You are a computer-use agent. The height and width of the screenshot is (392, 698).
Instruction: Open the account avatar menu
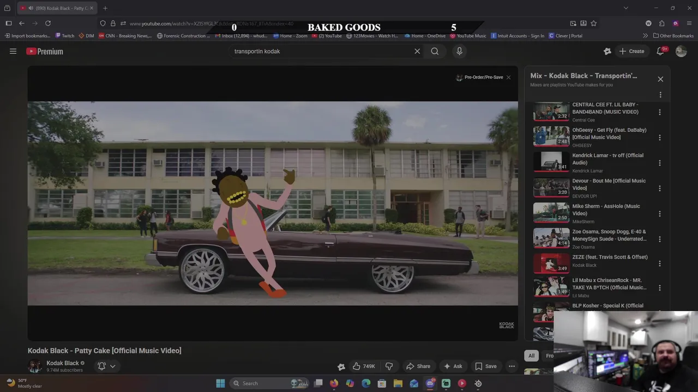pos(681,51)
